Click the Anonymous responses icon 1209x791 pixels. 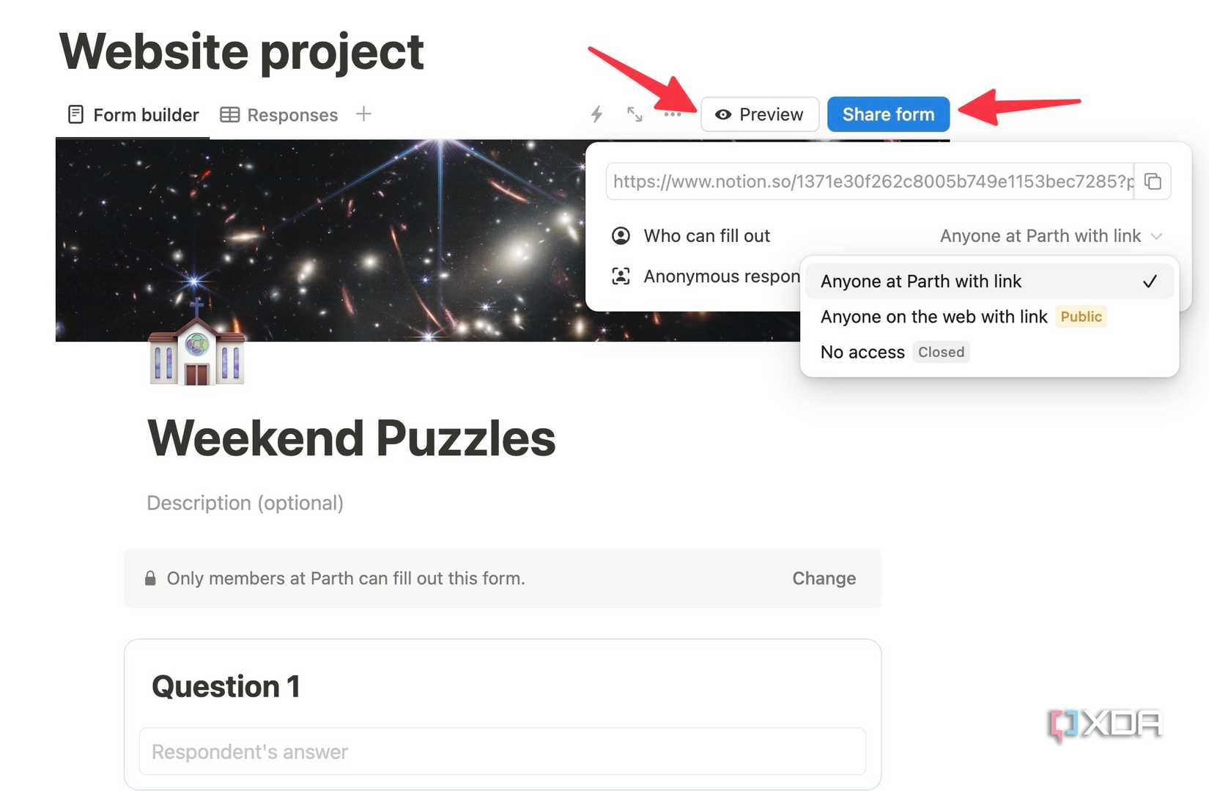(x=621, y=276)
